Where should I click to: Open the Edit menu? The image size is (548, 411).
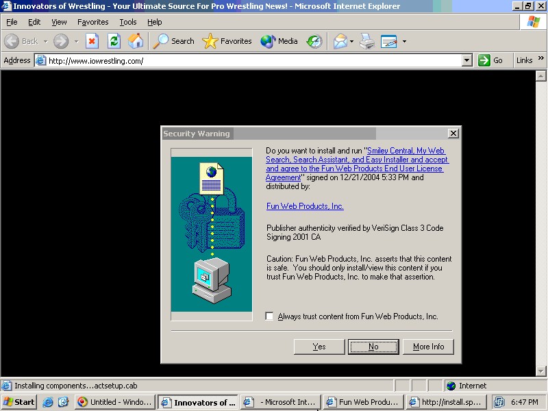click(x=34, y=22)
